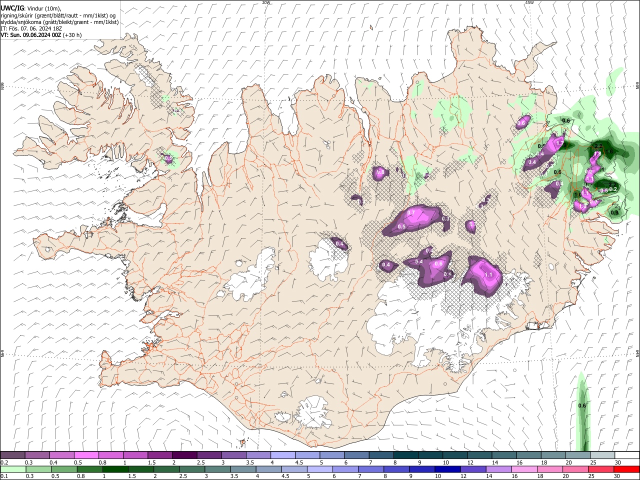This screenshot has height=480, width=640.
Task: Click '0.6' on the narrow green band at sea
Action: coord(582,405)
